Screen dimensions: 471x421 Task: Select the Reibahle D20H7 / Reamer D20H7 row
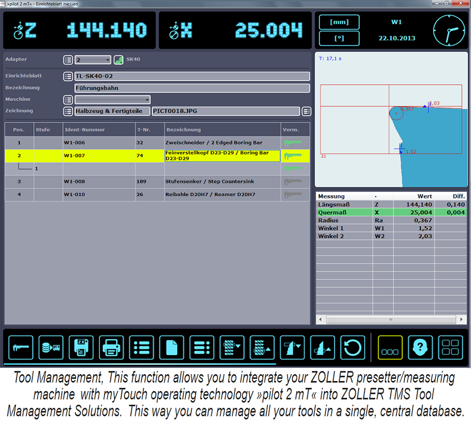click(157, 195)
